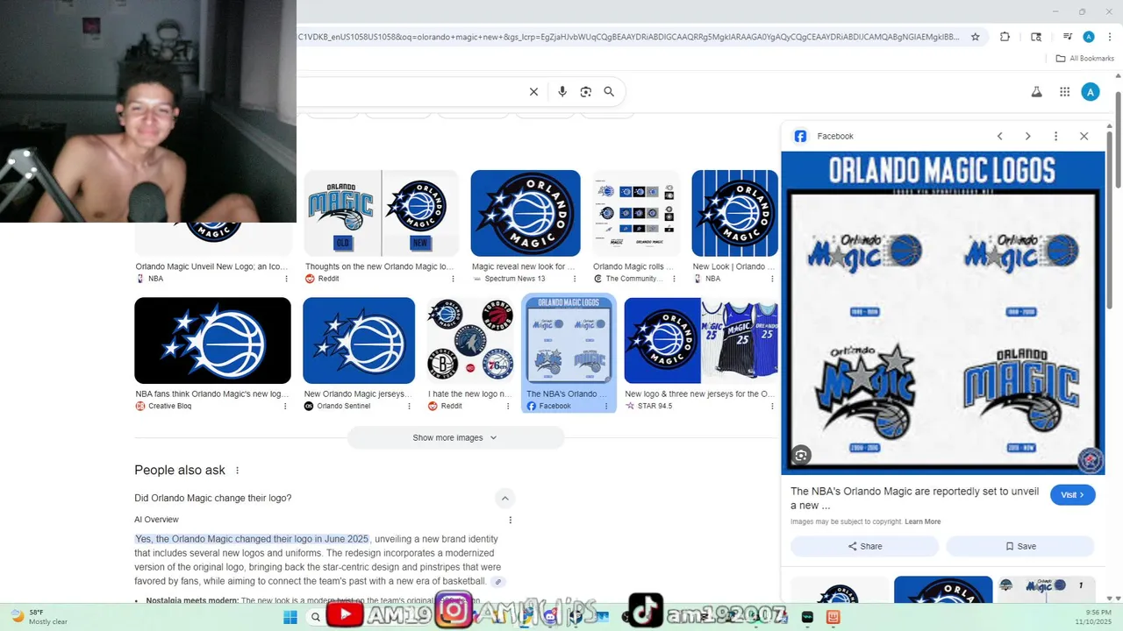Go to previous image in preview panel
This screenshot has height=631, width=1123.
point(999,136)
